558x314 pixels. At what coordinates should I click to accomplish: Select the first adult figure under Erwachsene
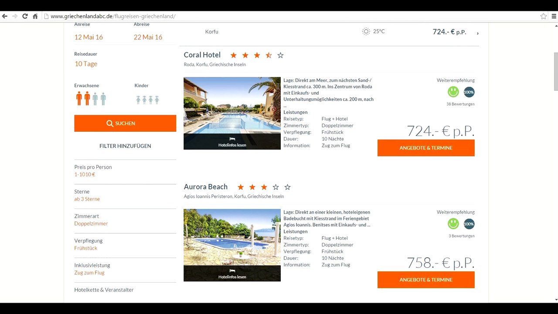[x=79, y=99]
